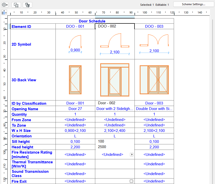215x184 pixels.
Task: Click the schedule table layout icon beside ruler
Action: click(4, 12)
